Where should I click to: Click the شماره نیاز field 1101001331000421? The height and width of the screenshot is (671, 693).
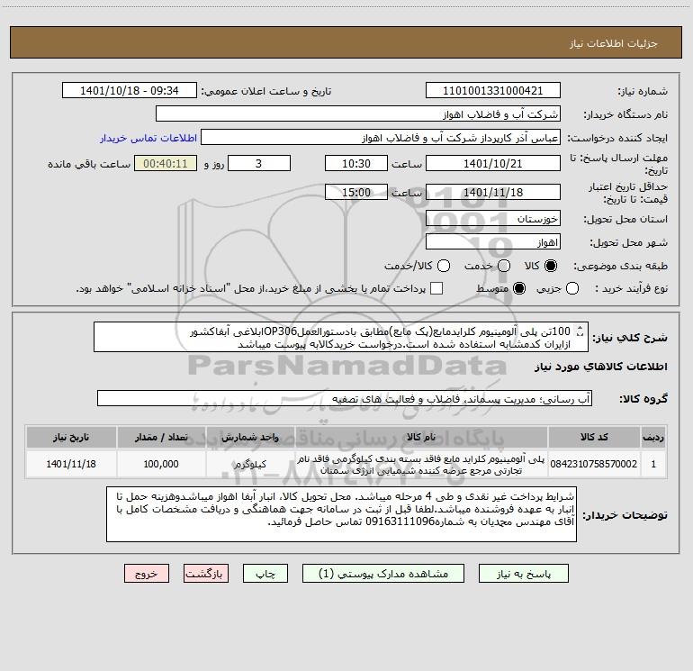[x=493, y=90]
